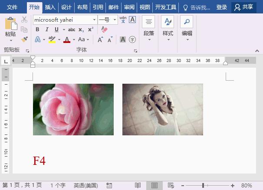Toggle Italic formatting
263x190 pixels.
pos(47,29)
